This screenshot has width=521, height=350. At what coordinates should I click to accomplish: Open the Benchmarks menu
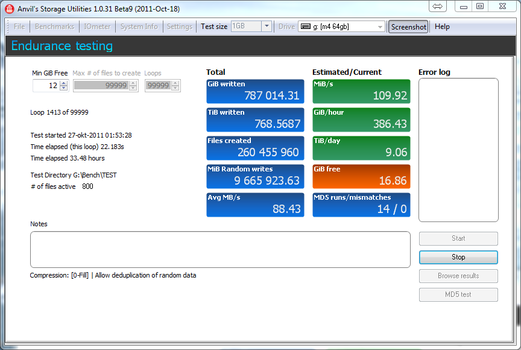tap(54, 27)
